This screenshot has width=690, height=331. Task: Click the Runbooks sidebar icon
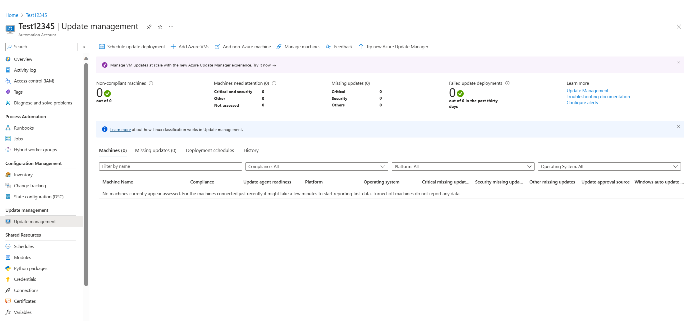pos(8,128)
